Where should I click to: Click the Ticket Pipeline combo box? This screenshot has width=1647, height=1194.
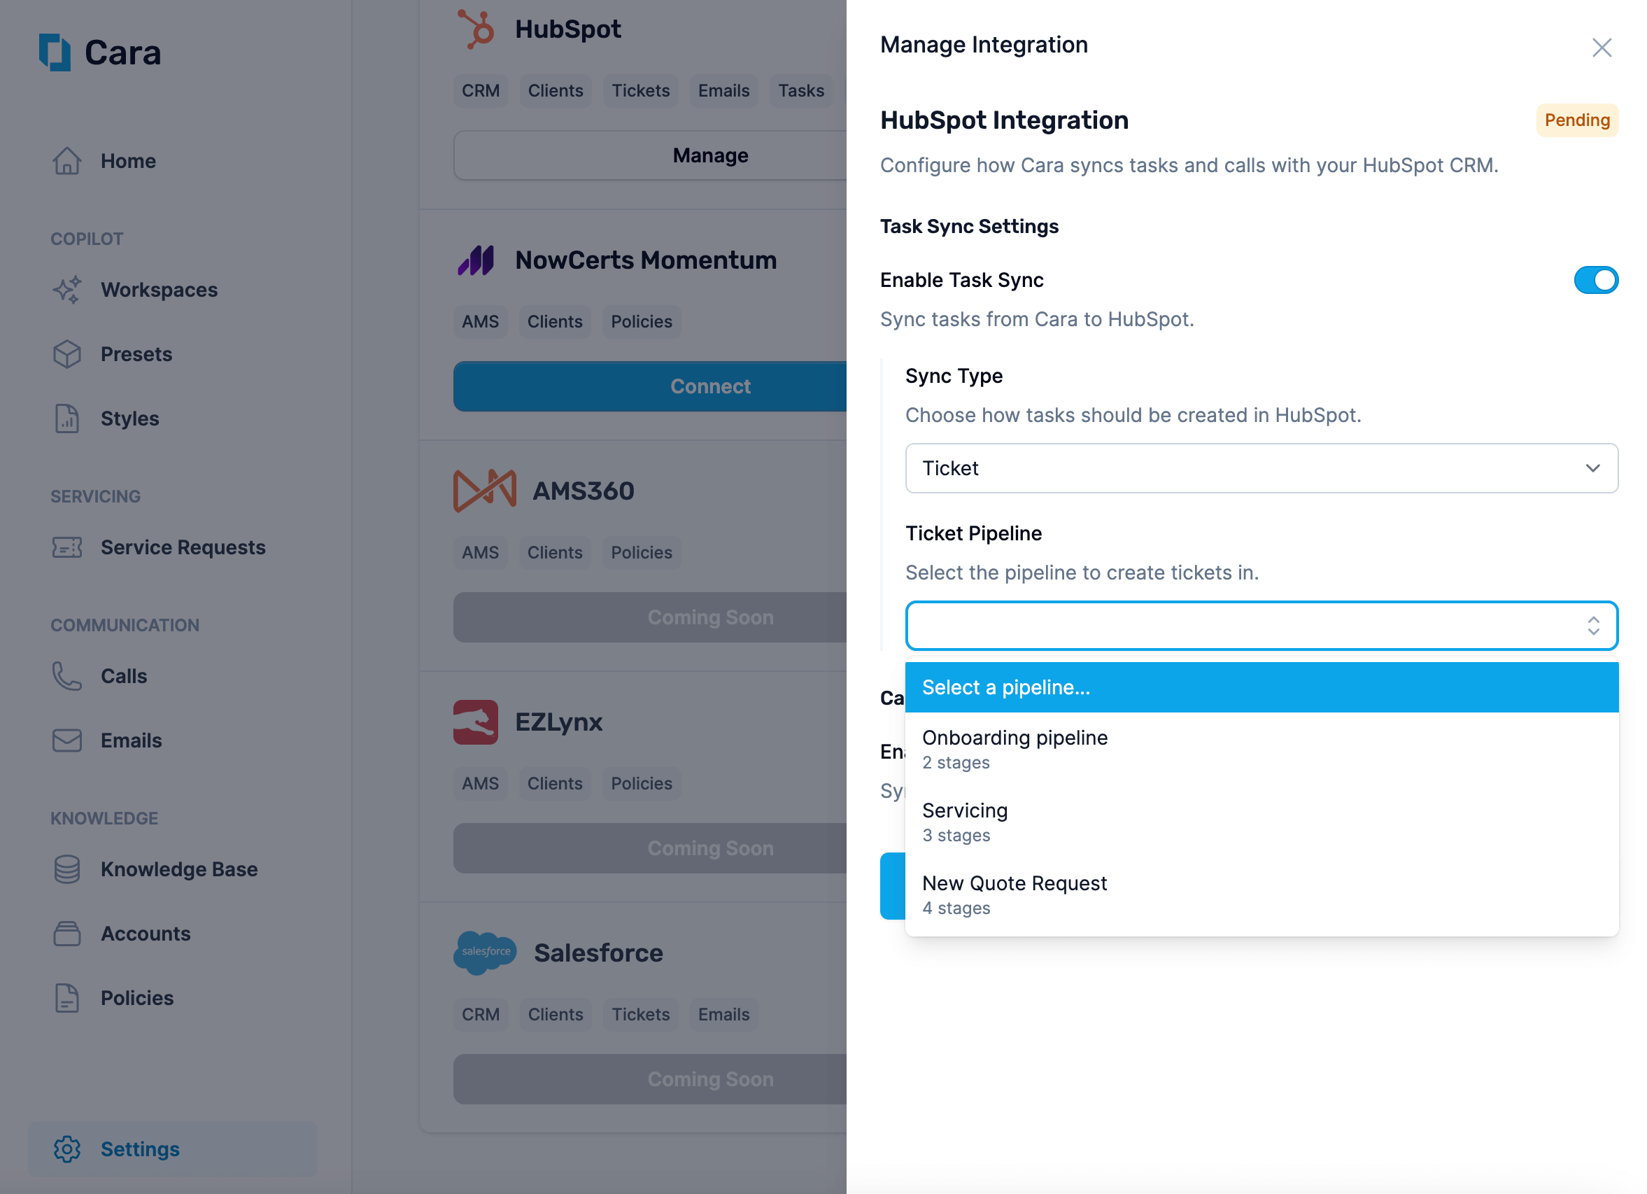1261,625
